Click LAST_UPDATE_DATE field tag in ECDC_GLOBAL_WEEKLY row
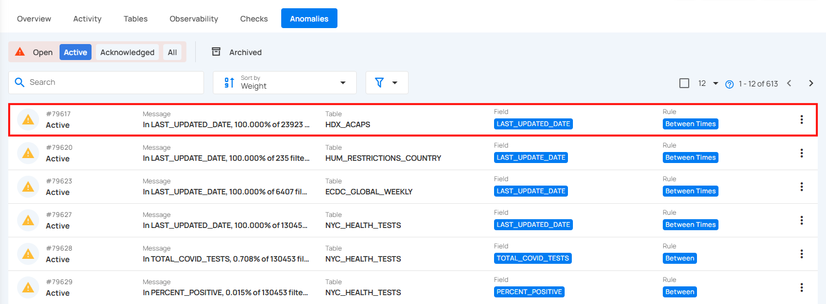This screenshot has height=304, width=826. [x=531, y=191]
